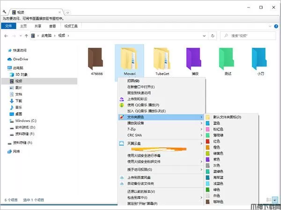Click 使用 QQ音乐 播放 menu entry
This screenshot has width=281, height=210.
(143, 105)
